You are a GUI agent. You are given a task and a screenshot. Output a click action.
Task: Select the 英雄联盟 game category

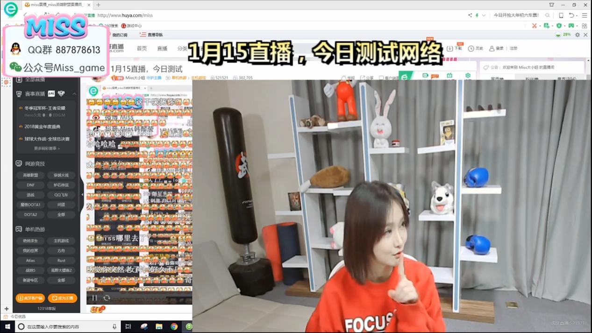tap(30, 175)
